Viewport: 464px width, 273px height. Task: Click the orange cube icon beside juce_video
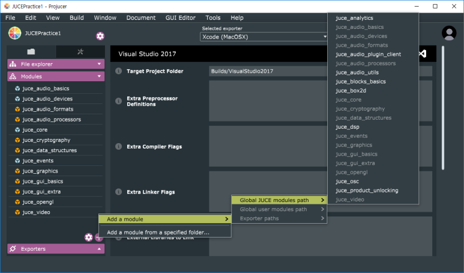[17, 212]
